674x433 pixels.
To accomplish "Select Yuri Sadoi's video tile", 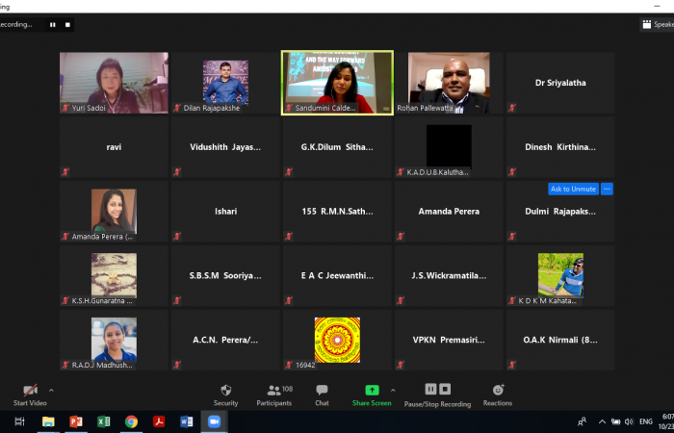I will pos(114,83).
